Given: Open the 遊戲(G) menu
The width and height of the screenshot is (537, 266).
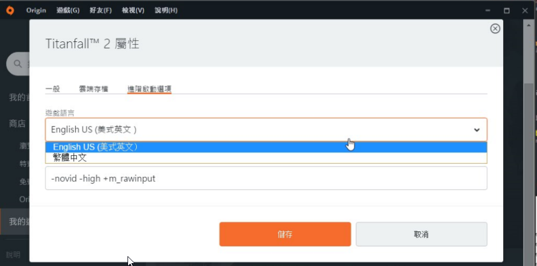Looking at the screenshot, I should pyautogui.click(x=68, y=10).
